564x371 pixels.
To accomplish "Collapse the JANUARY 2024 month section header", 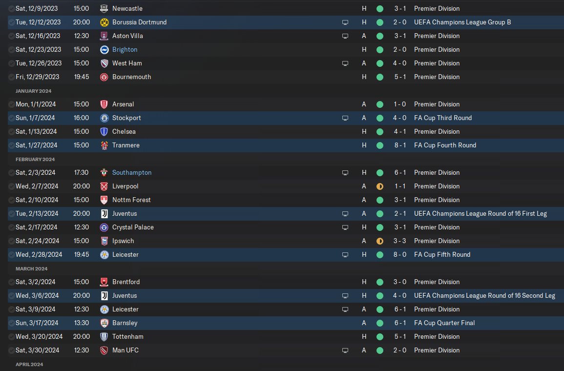I will pos(33,91).
